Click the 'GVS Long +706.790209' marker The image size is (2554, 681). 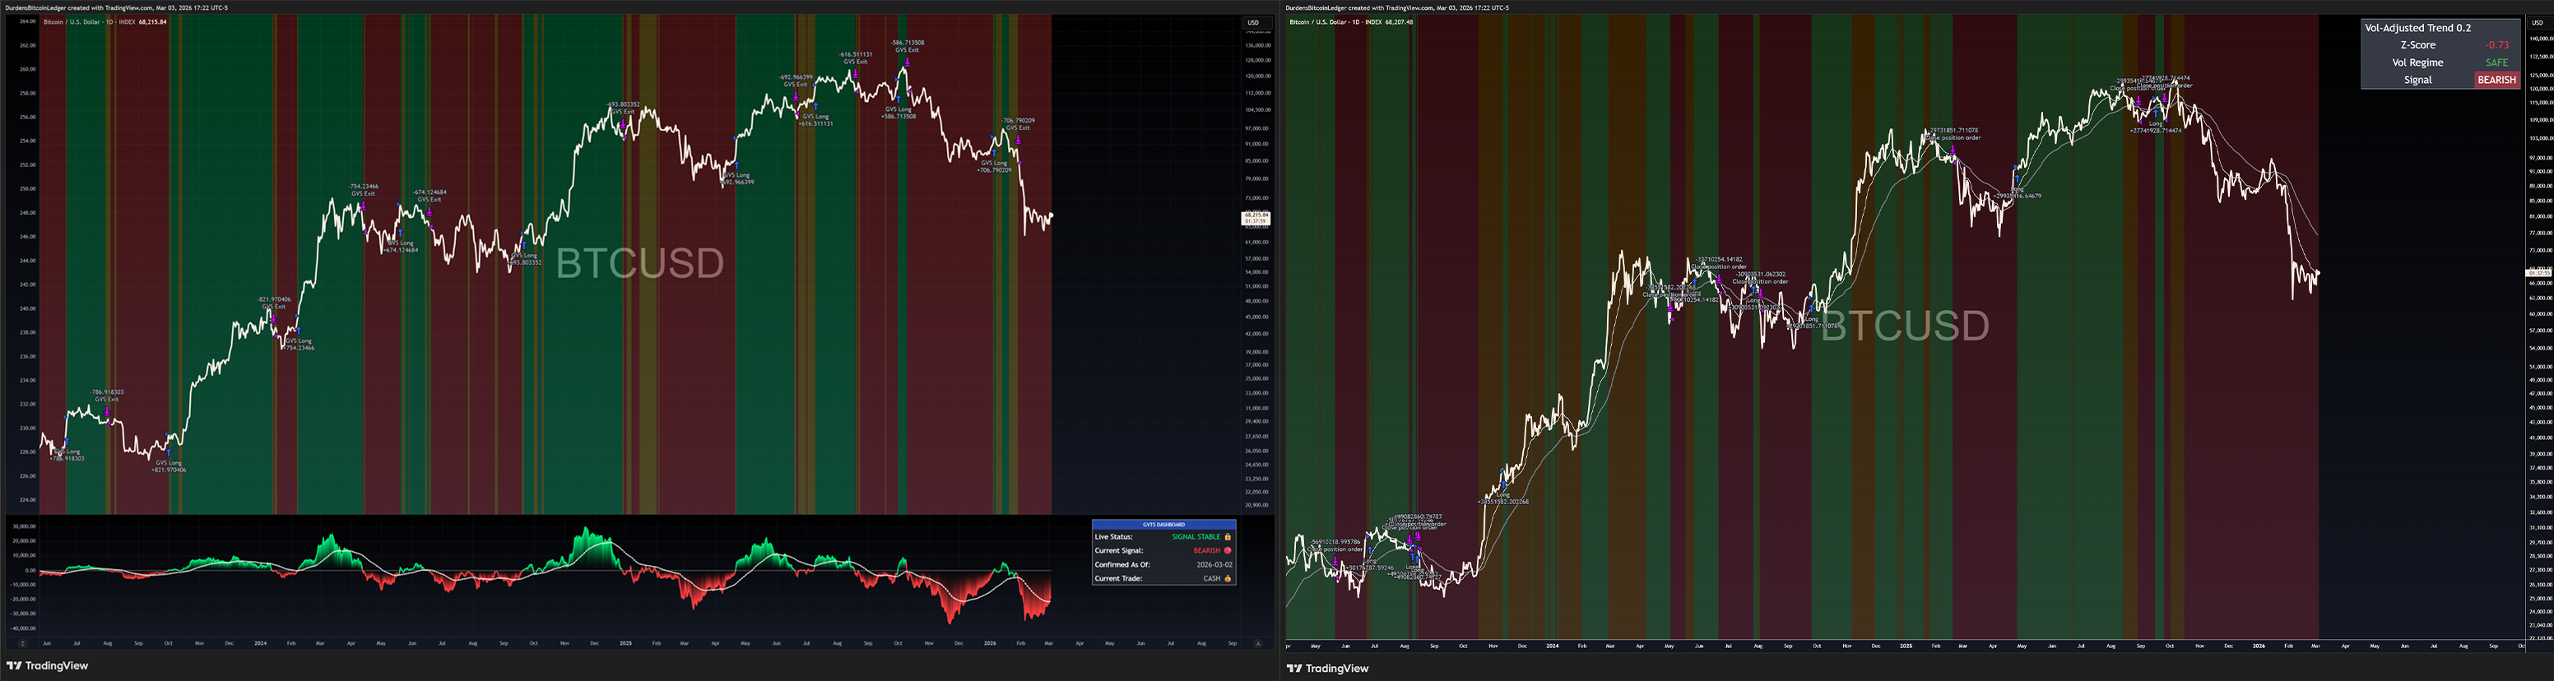(x=993, y=165)
